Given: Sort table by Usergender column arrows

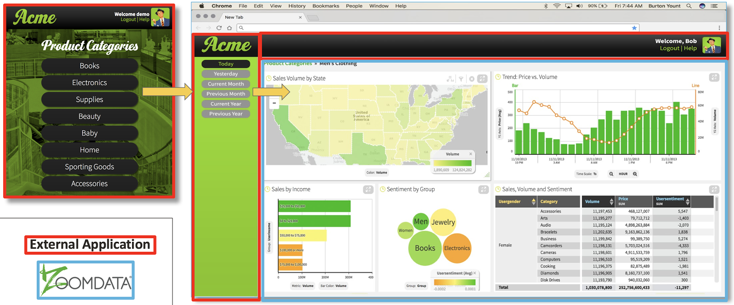Looking at the screenshot, I should click(x=534, y=202).
